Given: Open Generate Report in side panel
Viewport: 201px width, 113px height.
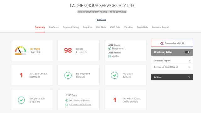Looking at the screenshot, I should pos(172,61).
